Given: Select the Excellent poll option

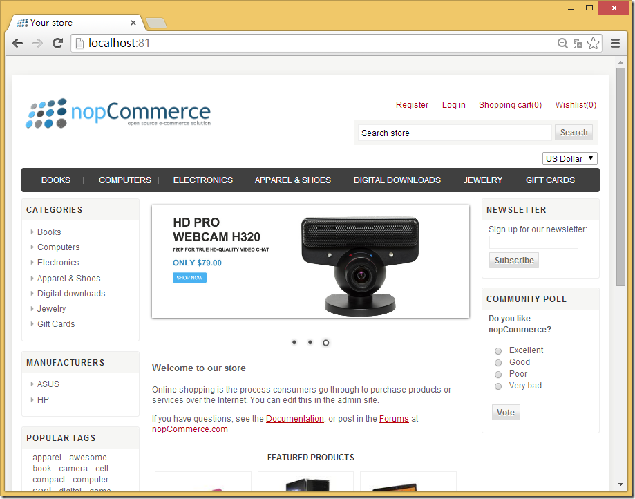Looking at the screenshot, I should [x=498, y=351].
